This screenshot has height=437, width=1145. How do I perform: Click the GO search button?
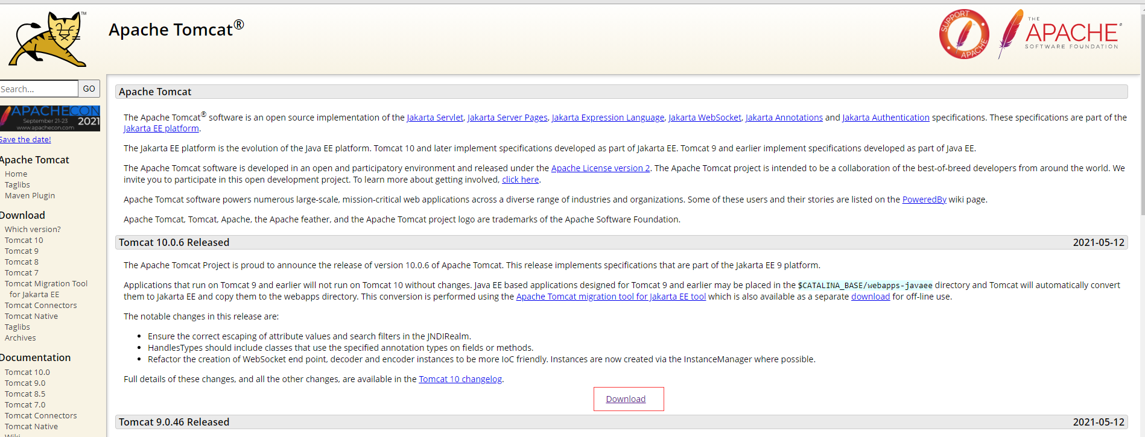pyautogui.click(x=89, y=89)
